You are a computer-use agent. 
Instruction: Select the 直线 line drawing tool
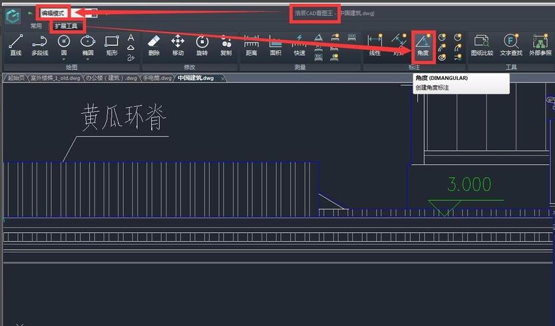(16, 45)
